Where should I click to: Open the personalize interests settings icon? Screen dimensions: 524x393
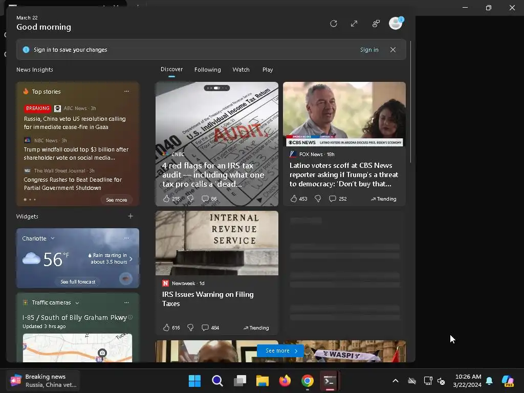click(x=376, y=24)
